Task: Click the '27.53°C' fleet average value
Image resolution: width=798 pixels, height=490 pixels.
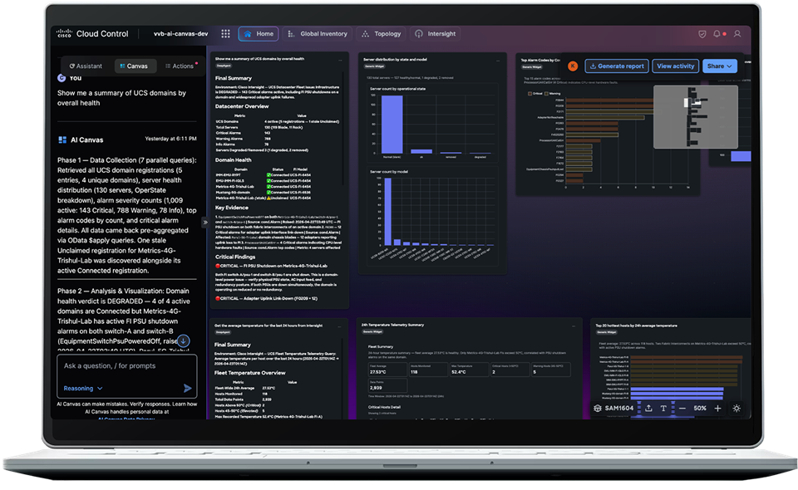Action: [377, 372]
